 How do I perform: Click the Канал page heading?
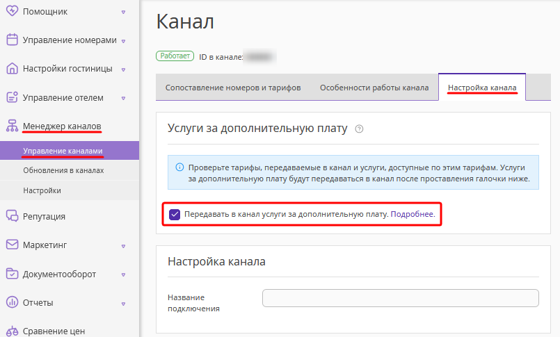click(x=185, y=22)
